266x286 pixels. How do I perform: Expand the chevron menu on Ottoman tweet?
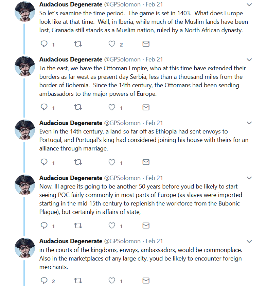pos(249,60)
